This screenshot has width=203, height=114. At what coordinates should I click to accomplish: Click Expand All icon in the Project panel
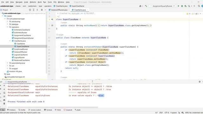[x=34, y=10]
